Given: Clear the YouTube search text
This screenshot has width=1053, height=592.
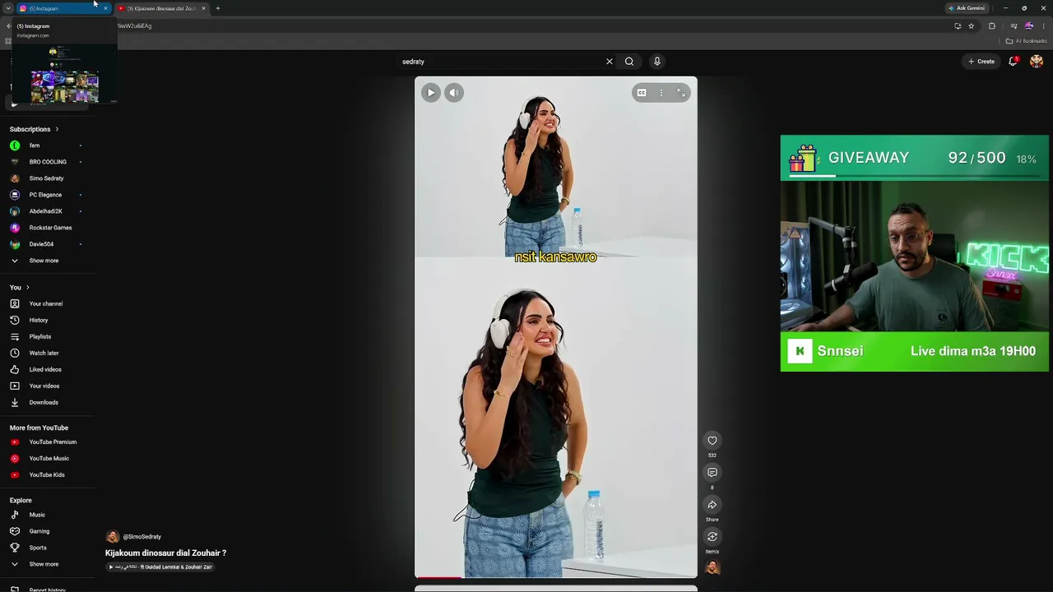Looking at the screenshot, I should (x=610, y=62).
